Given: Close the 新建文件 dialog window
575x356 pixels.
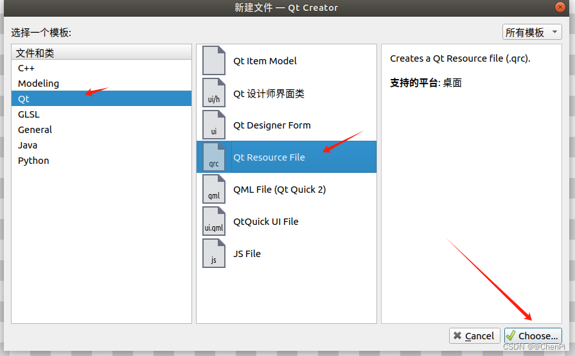Looking at the screenshot, I should 560,7.
